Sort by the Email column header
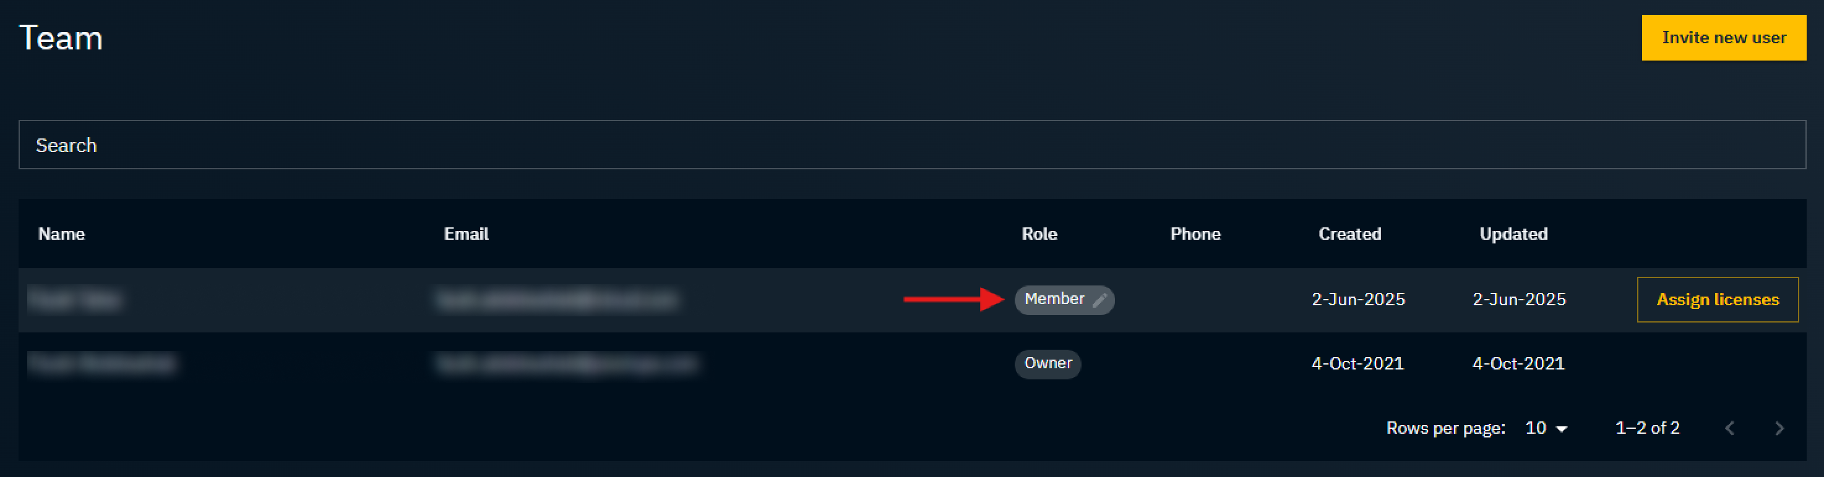The width and height of the screenshot is (1824, 477). click(466, 234)
